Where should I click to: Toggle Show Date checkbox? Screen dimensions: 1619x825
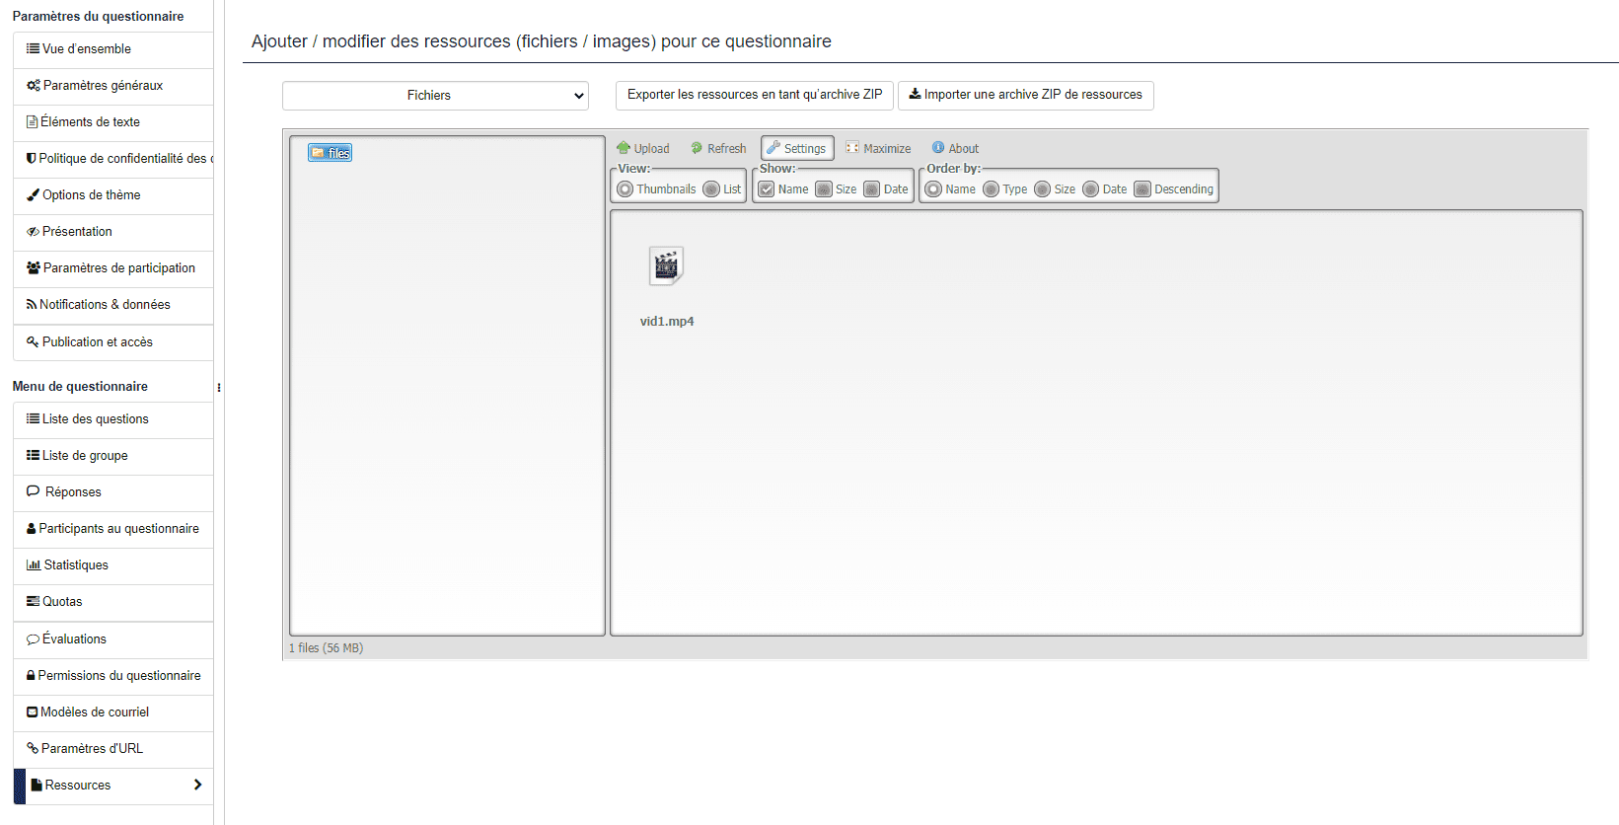[872, 189]
